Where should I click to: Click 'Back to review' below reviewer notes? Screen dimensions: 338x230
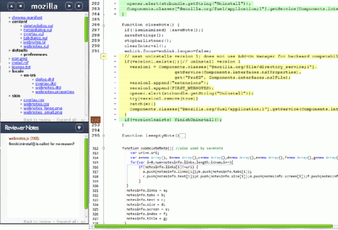tap(37, 222)
